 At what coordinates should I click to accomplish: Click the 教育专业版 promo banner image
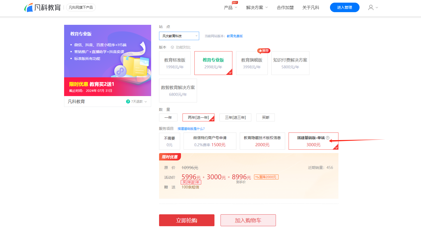108,51
